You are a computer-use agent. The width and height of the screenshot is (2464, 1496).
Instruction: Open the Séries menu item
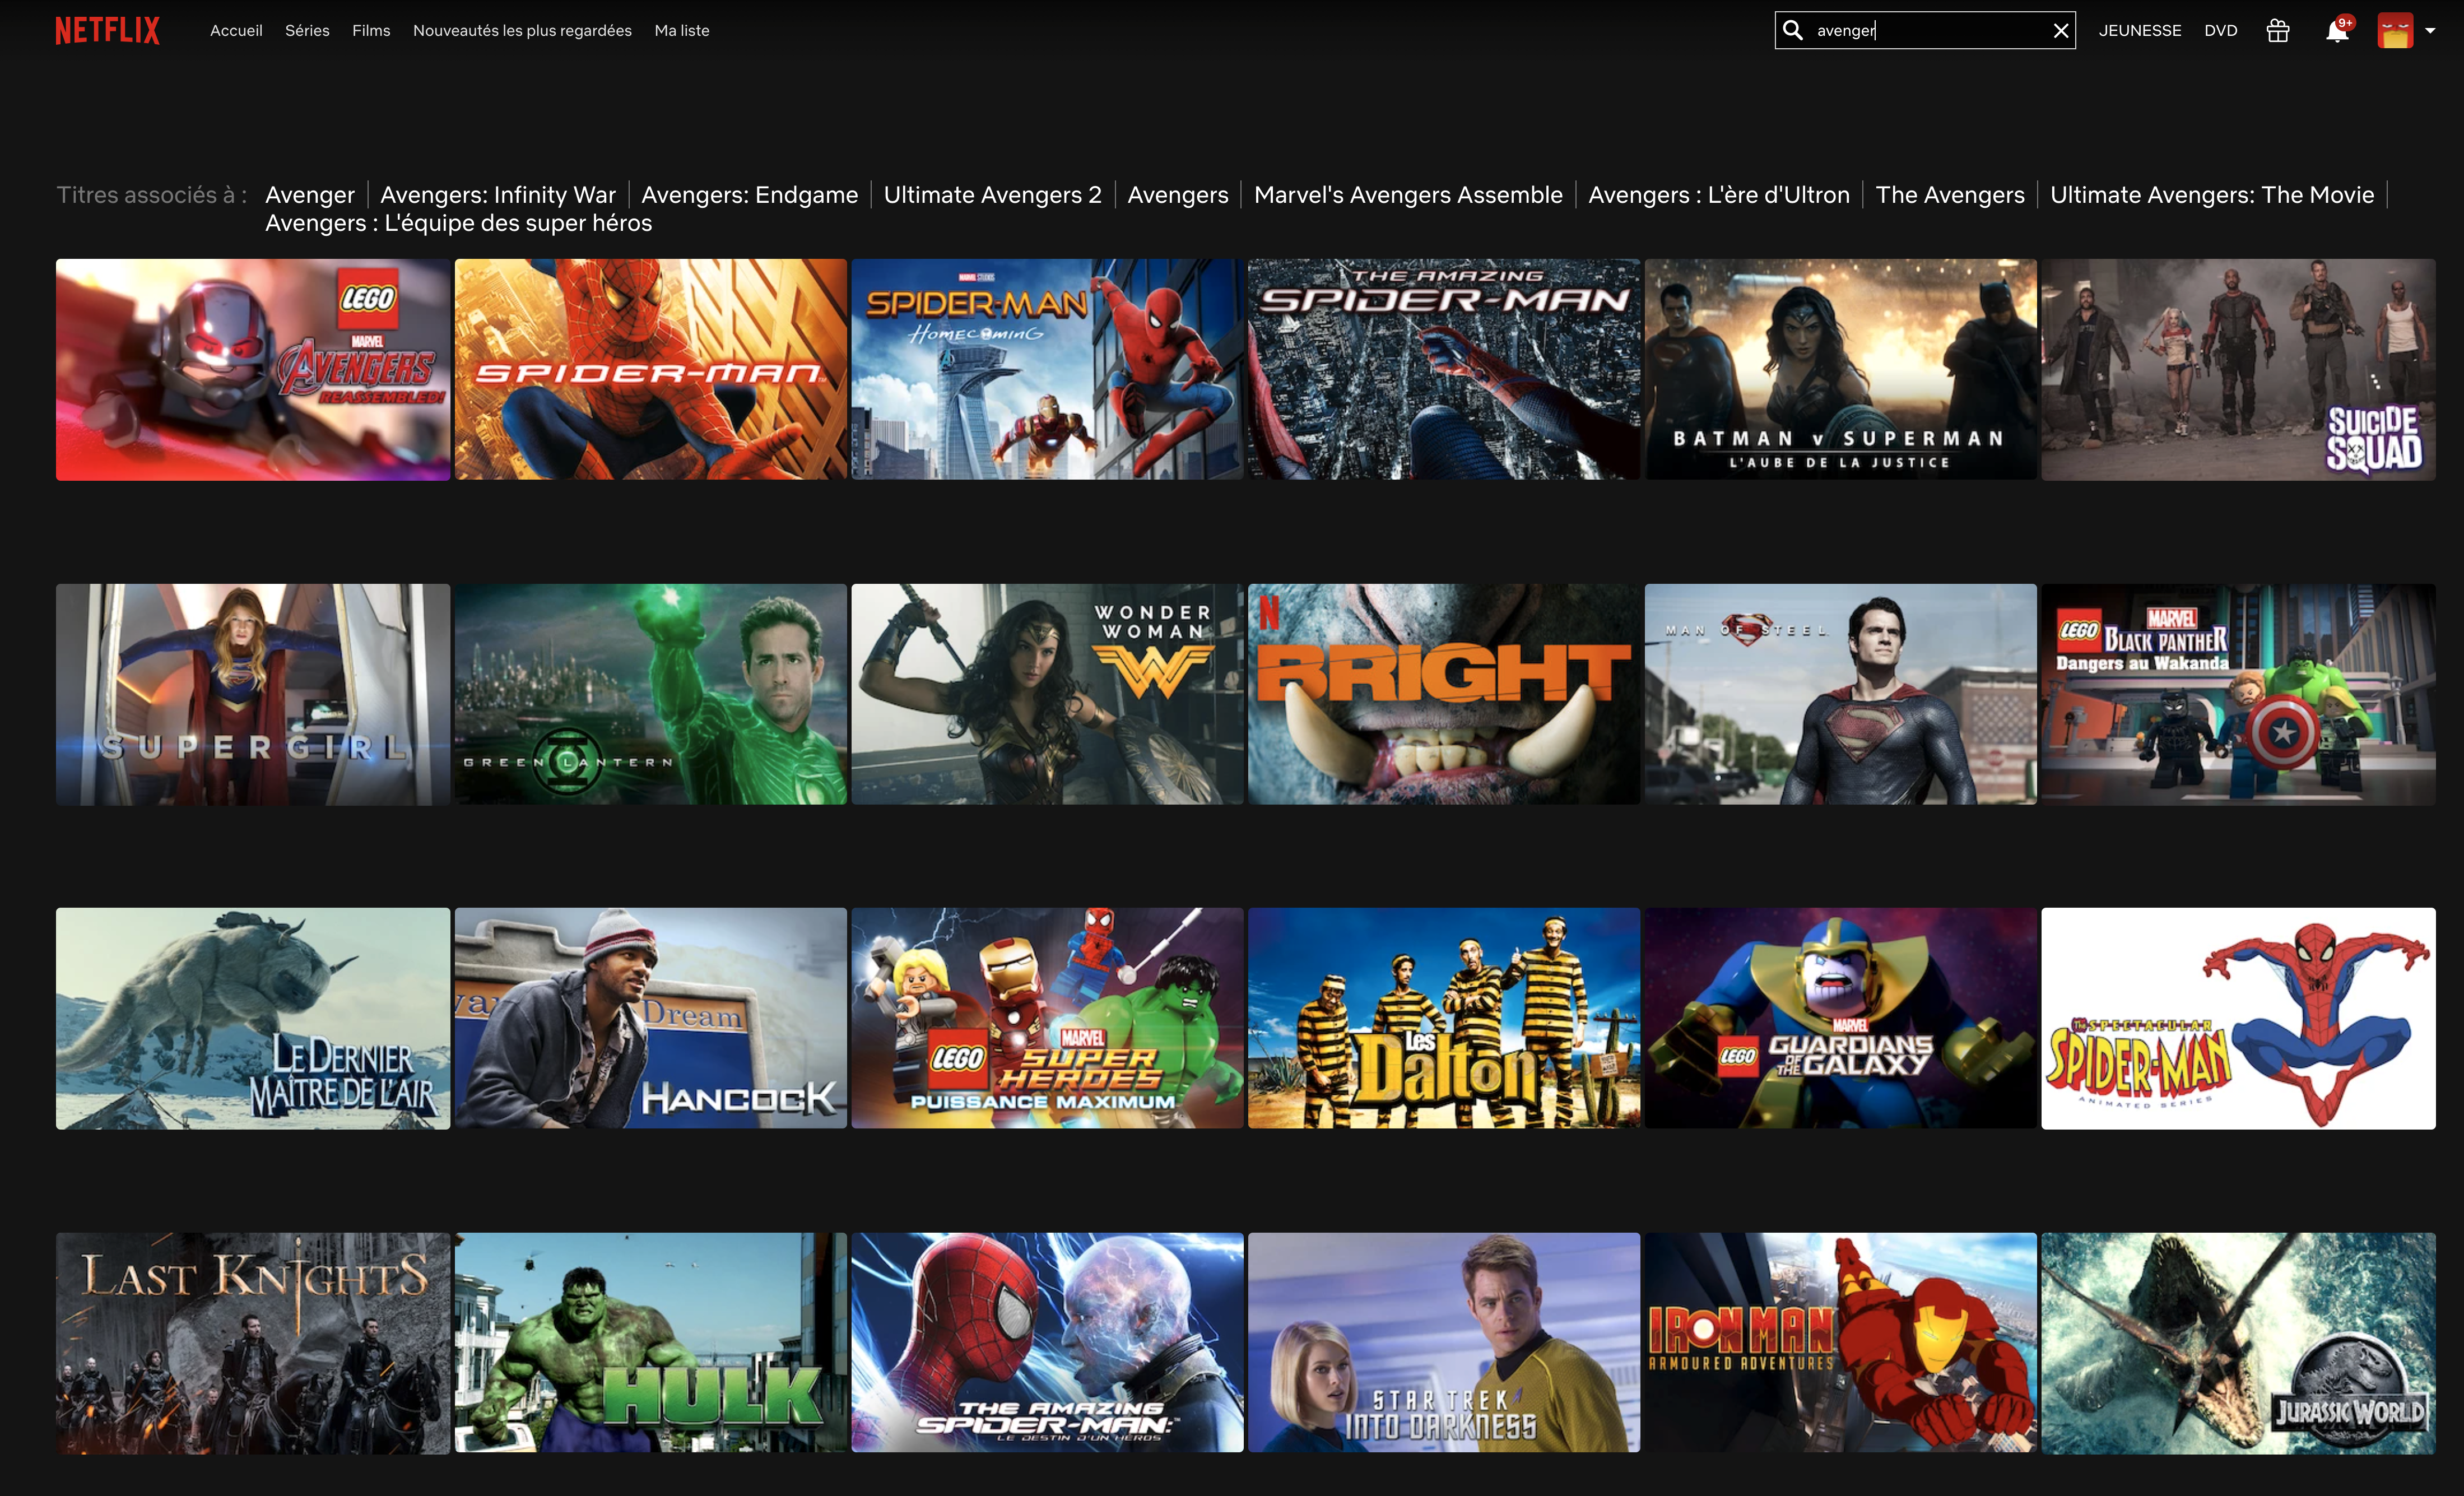tap(307, 31)
